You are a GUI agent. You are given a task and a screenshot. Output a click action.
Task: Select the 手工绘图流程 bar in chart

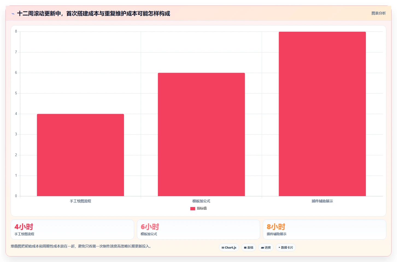point(80,155)
